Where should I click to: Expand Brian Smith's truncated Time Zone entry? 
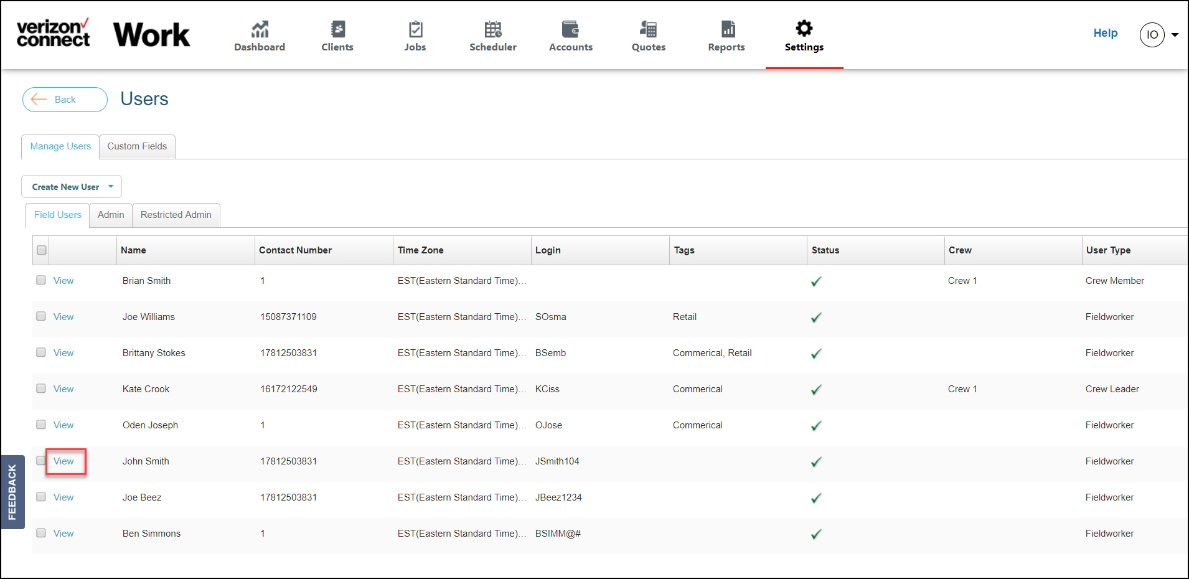click(x=524, y=281)
